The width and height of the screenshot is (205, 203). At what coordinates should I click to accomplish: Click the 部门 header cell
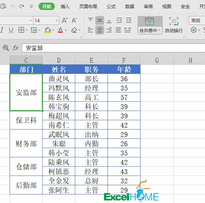coord(26,69)
